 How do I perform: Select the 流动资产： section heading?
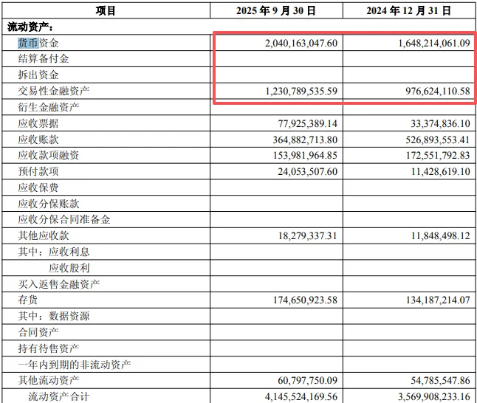[x=30, y=27]
